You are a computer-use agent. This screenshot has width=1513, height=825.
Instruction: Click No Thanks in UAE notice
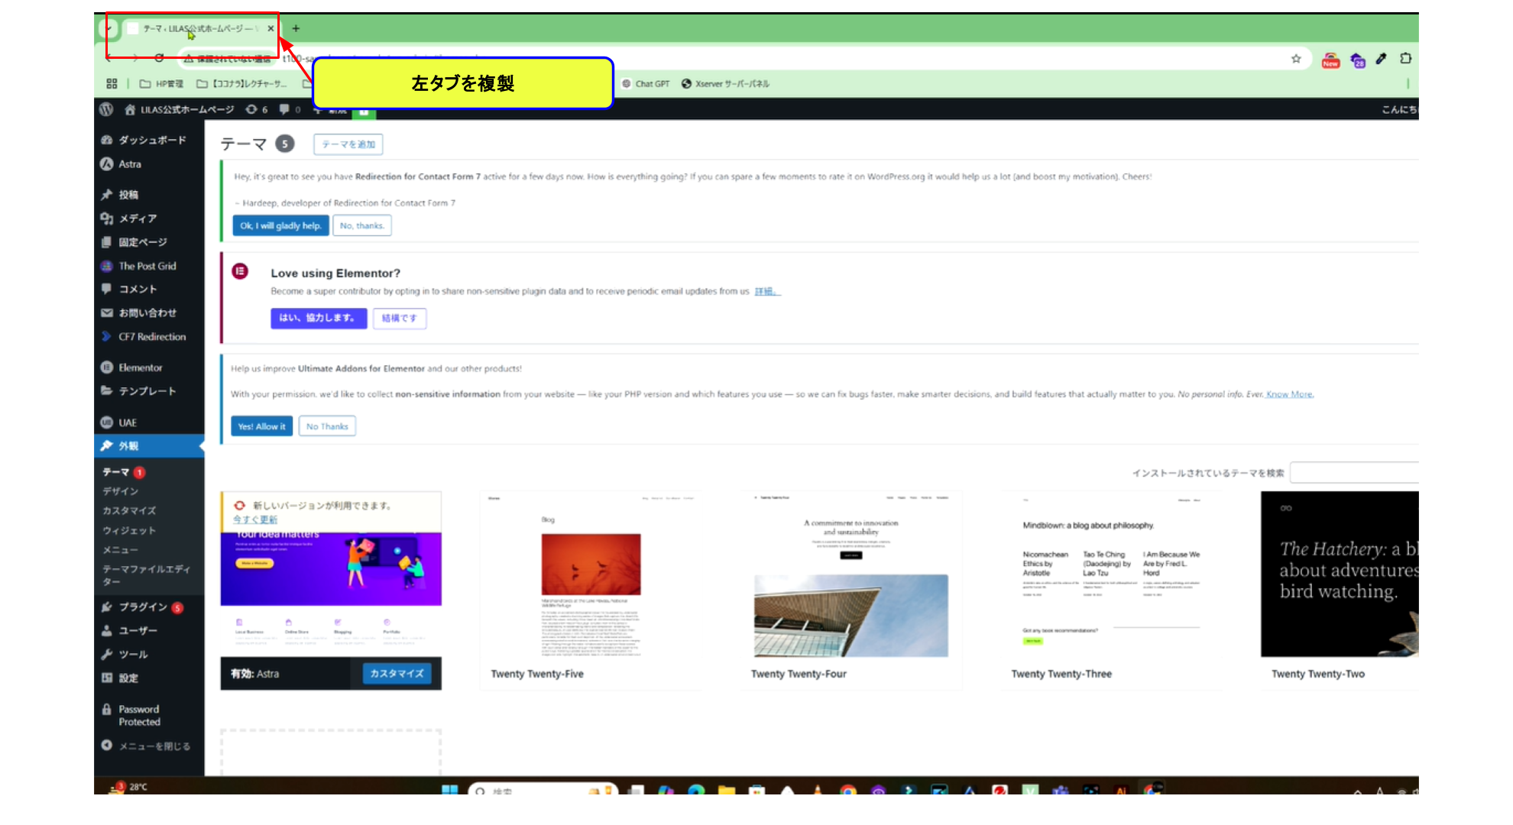[327, 426]
